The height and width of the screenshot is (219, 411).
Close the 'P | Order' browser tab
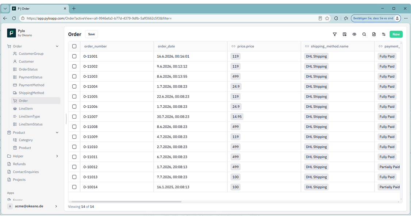[x=65, y=9]
